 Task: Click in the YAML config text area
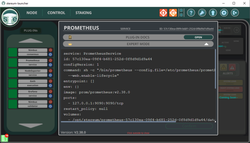[138, 85]
